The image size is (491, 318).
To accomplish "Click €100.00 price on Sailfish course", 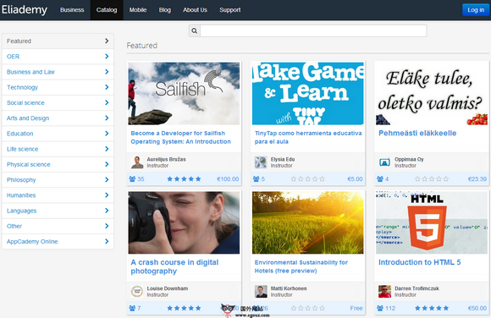I will pyautogui.click(x=228, y=179).
